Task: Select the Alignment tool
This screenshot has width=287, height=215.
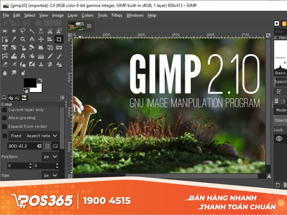Action: 50,39
